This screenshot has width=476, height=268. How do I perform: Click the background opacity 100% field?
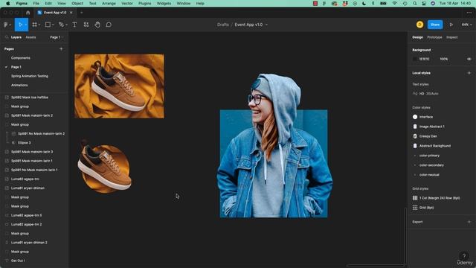444,59
